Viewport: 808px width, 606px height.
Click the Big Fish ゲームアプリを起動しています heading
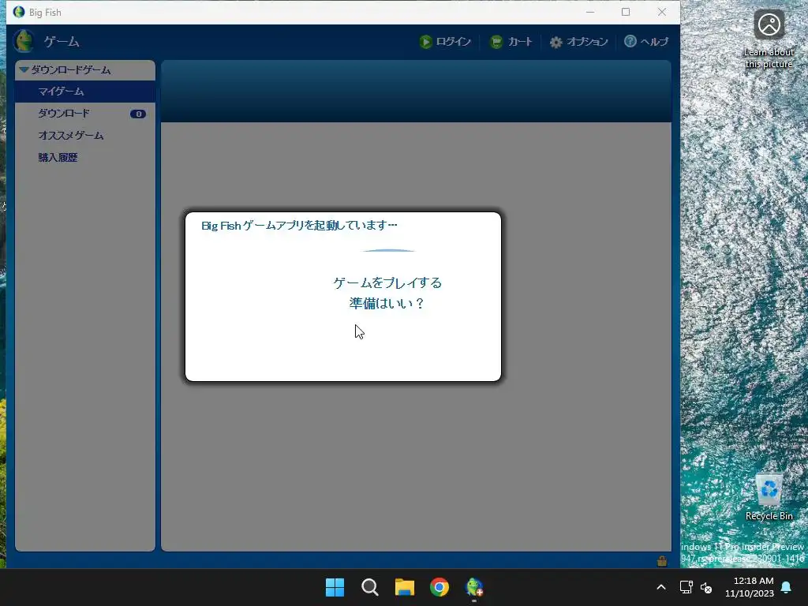299,225
